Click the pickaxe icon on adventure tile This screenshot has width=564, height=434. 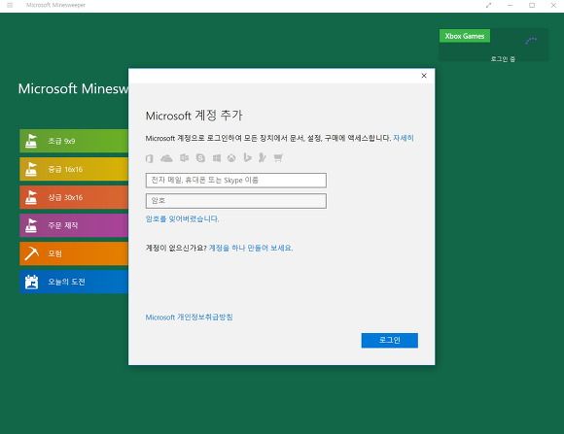pos(31,253)
